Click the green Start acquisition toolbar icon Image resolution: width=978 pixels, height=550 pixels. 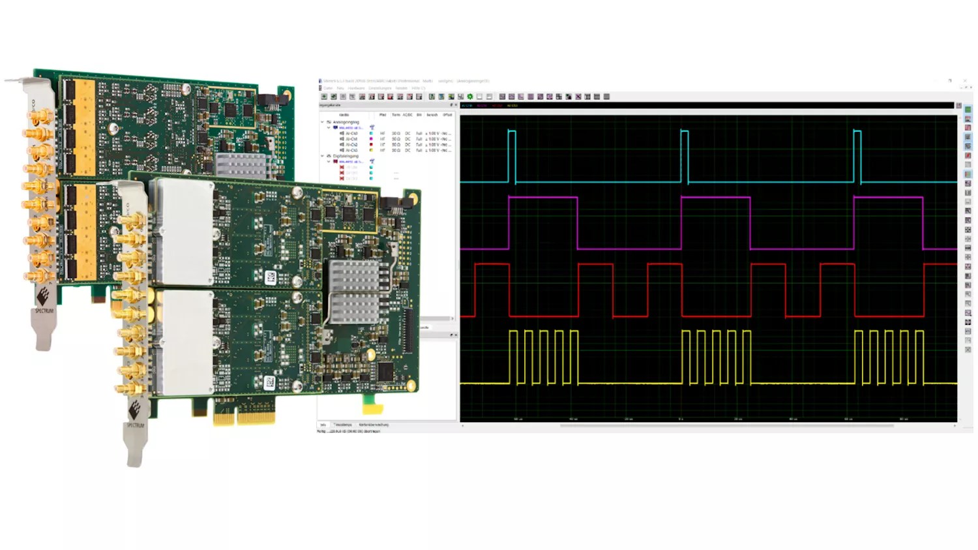470,97
